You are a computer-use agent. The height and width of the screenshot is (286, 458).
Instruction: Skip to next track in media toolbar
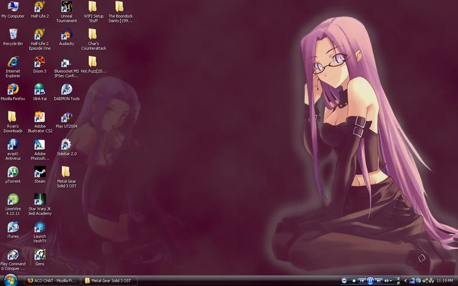(379, 280)
